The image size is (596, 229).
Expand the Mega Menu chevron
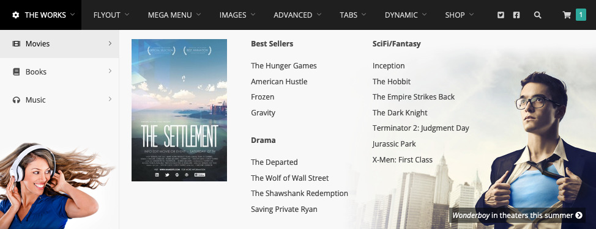click(198, 15)
